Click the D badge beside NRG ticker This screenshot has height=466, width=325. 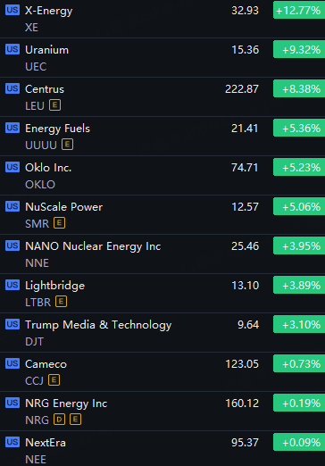60,420
